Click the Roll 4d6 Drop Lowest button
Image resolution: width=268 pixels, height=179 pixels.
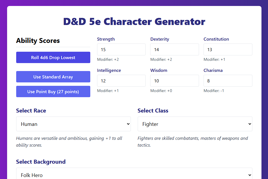click(53, 57)
